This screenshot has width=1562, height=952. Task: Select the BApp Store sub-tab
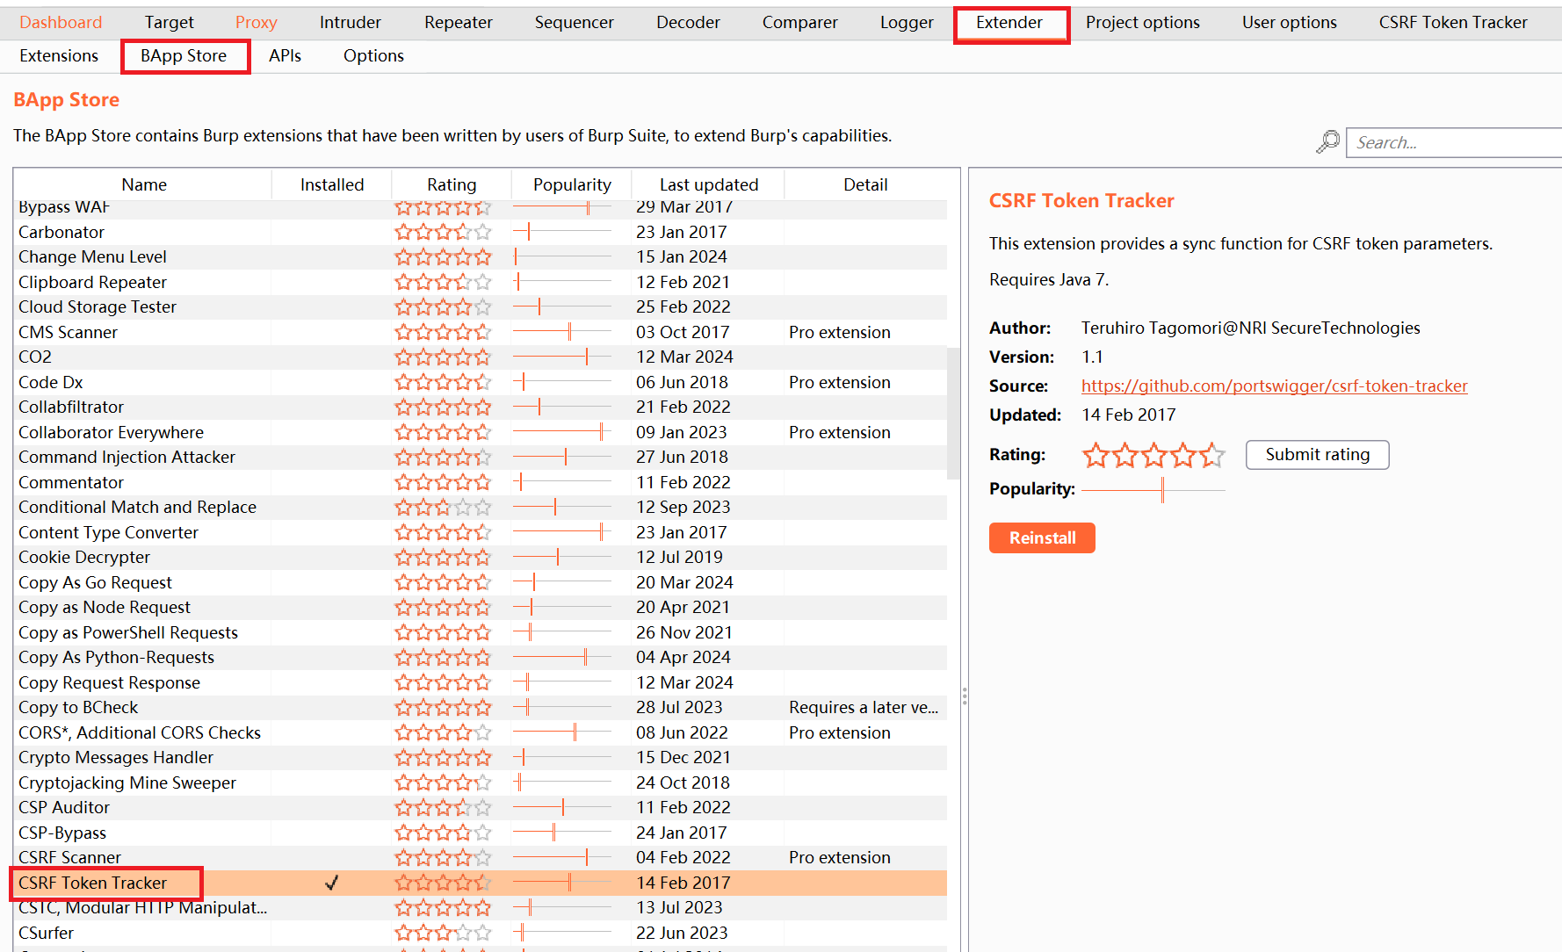184,55
